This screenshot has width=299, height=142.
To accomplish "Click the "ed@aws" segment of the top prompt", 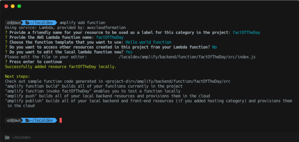I will (14, 23).
